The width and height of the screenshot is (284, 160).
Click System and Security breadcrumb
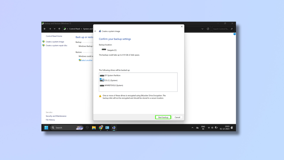click(x=88, y=29)
